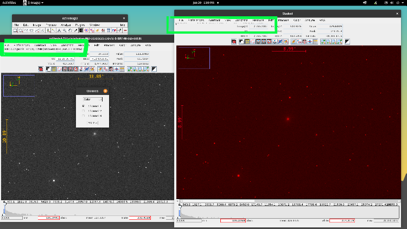This screenshot has height=229, width=407.
Task: Select the Magnifying glass zoom tool
Action: point(63,31)
